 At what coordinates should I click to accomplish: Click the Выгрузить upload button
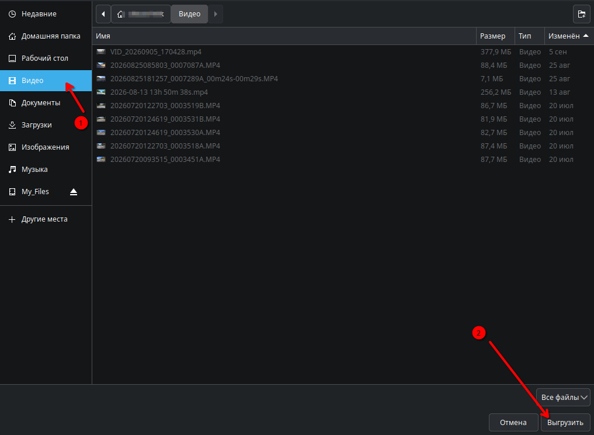[565, 423]
